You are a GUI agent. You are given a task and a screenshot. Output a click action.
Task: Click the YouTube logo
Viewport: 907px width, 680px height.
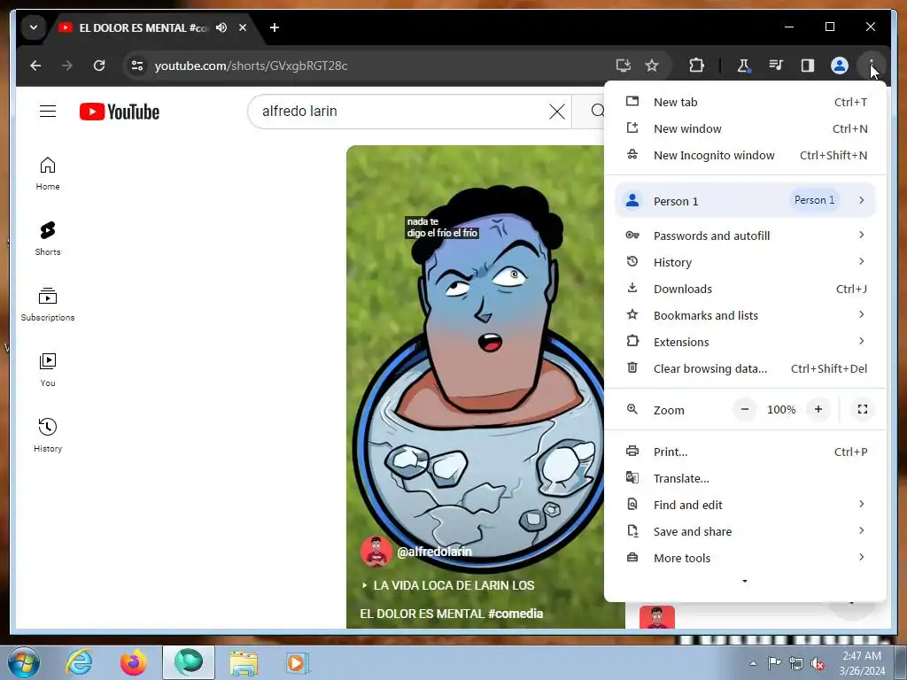[120, 112]
